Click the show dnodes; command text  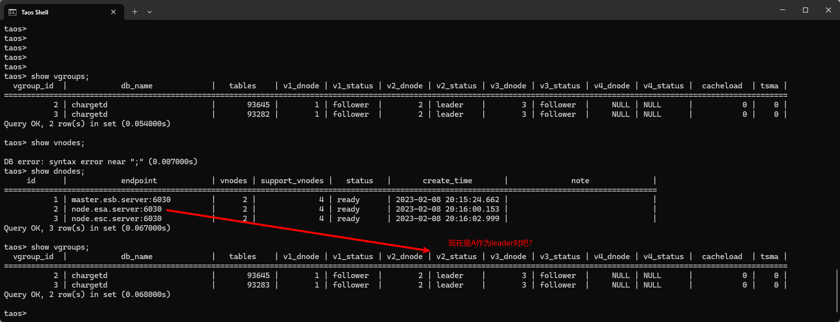[x=58, y=171]
